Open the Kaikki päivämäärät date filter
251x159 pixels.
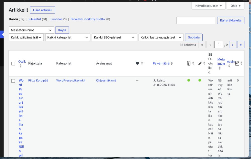coord(26,37)
